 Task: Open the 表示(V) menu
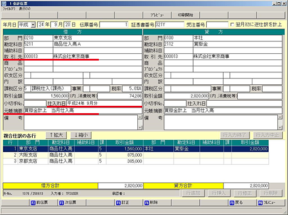point(24,8)
